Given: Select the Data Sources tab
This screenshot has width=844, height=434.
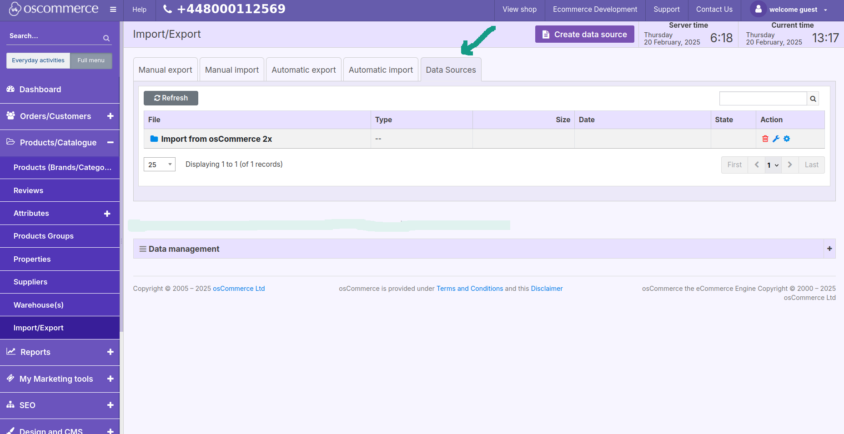Looking at the screenshot, I should [451, 70].
